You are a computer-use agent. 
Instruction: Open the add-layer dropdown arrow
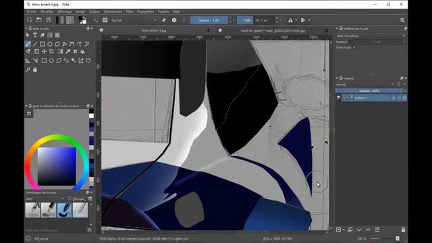(x=344, y=230)
